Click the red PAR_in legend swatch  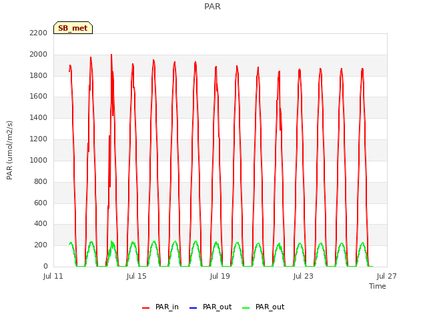(145, 308)
